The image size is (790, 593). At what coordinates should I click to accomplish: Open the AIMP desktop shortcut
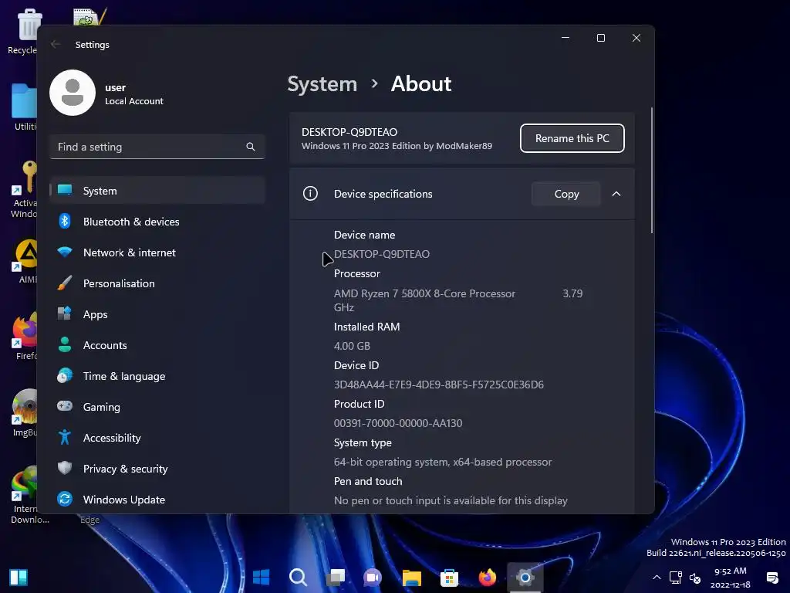[25, 260]
